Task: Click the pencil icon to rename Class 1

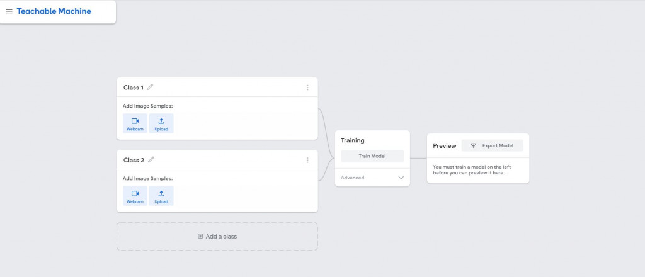Action: pyautogui.click(x=150, y=88)
